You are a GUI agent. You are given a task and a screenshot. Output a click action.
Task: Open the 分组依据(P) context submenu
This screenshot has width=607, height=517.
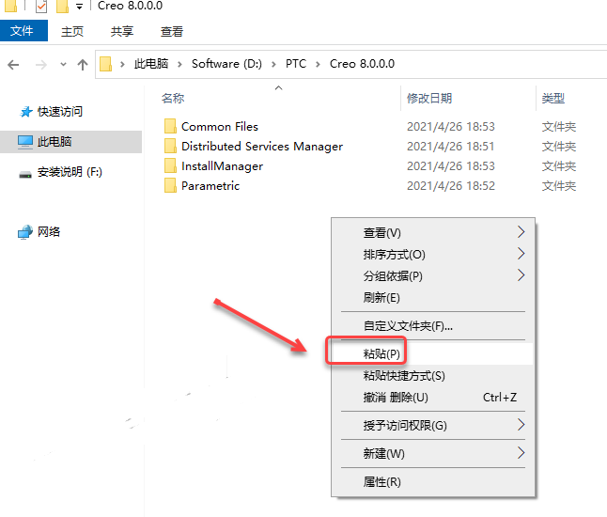(x=433, y=276)
